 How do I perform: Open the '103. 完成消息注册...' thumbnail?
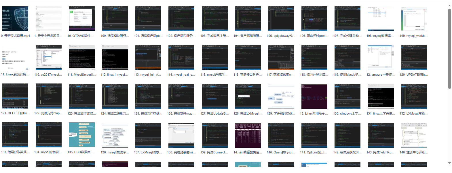pos(215,19)
